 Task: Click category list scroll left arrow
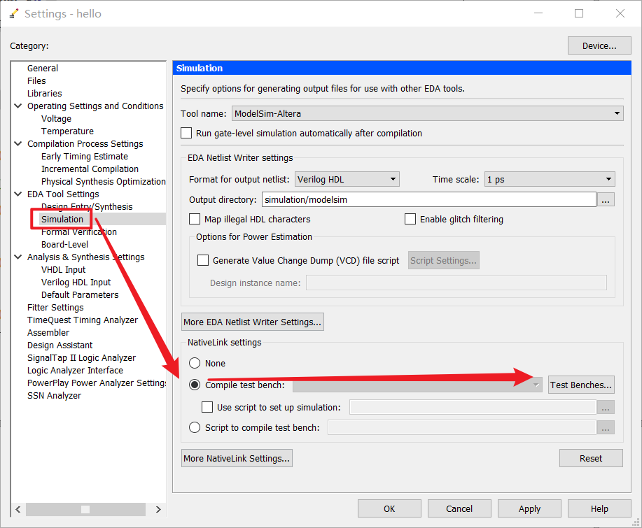(18, 509)
